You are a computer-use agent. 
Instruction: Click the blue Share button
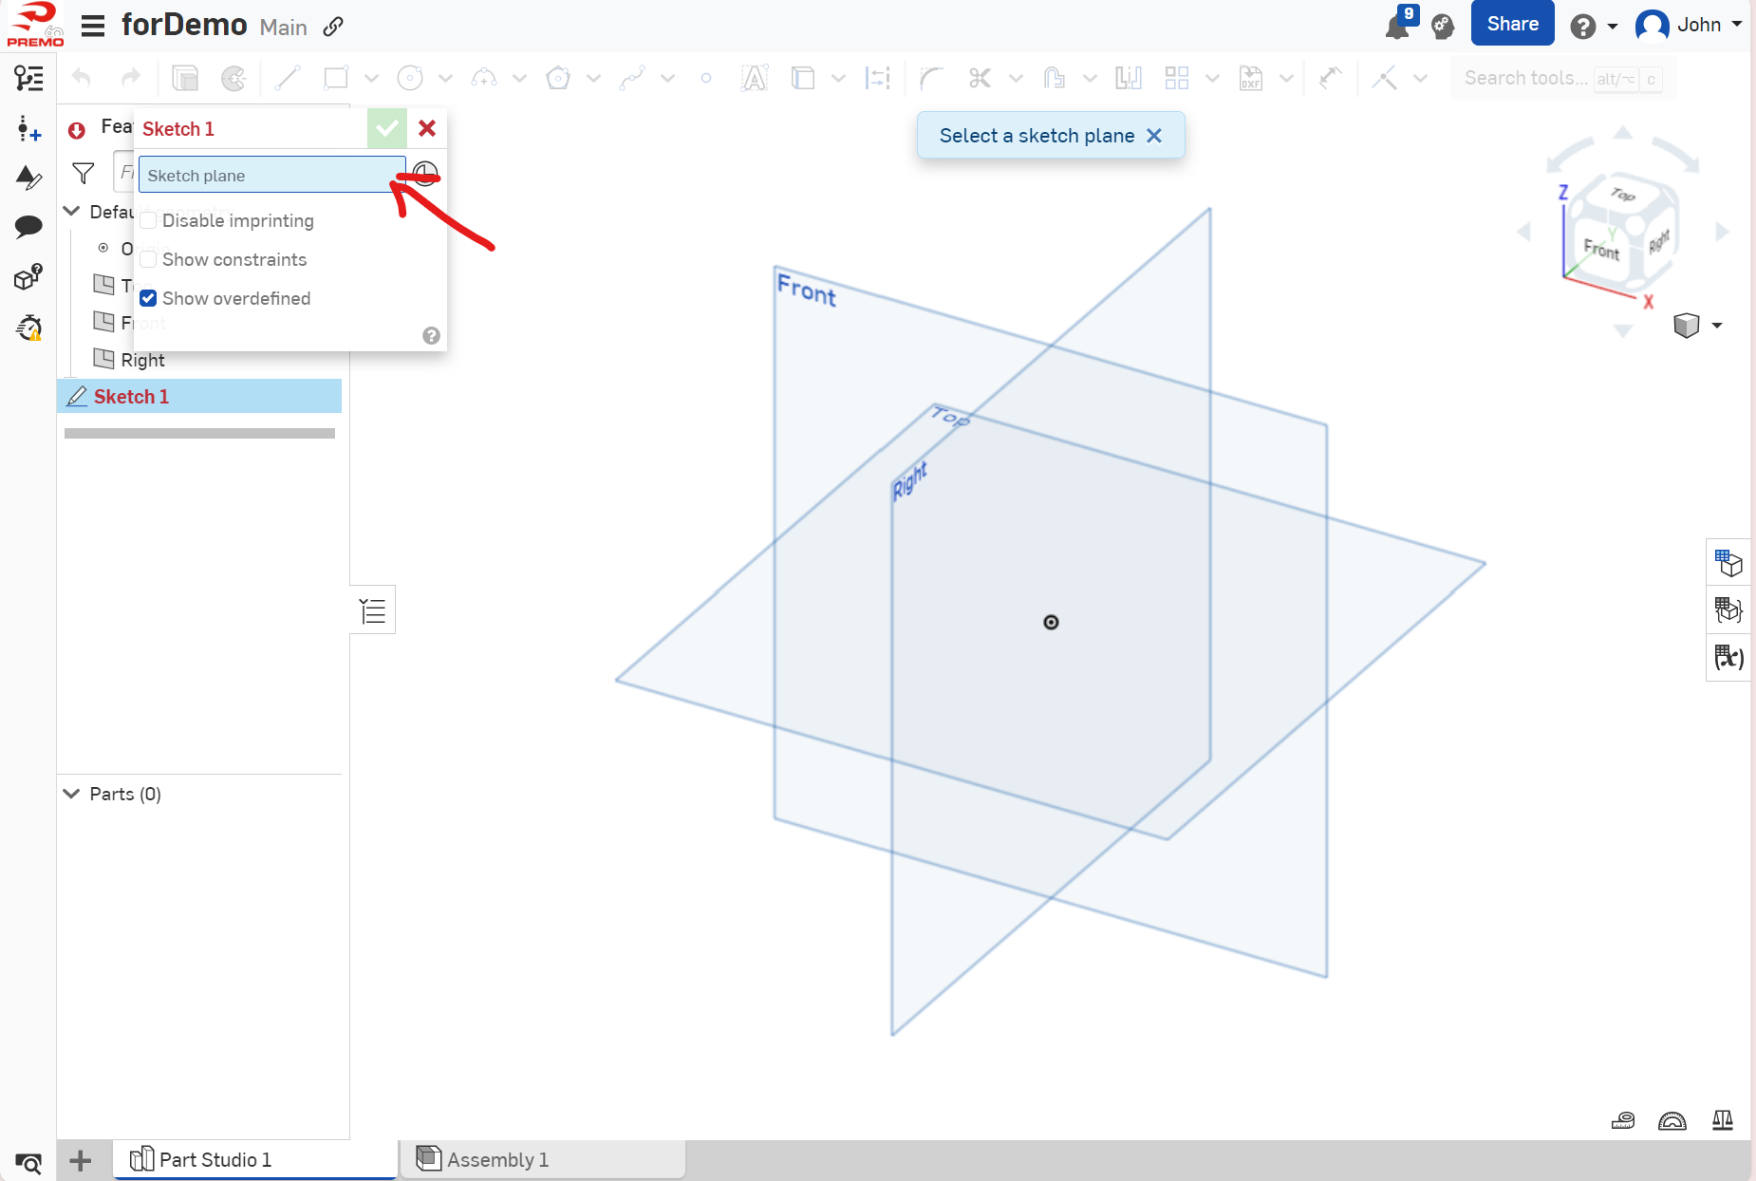[1512, 24]
